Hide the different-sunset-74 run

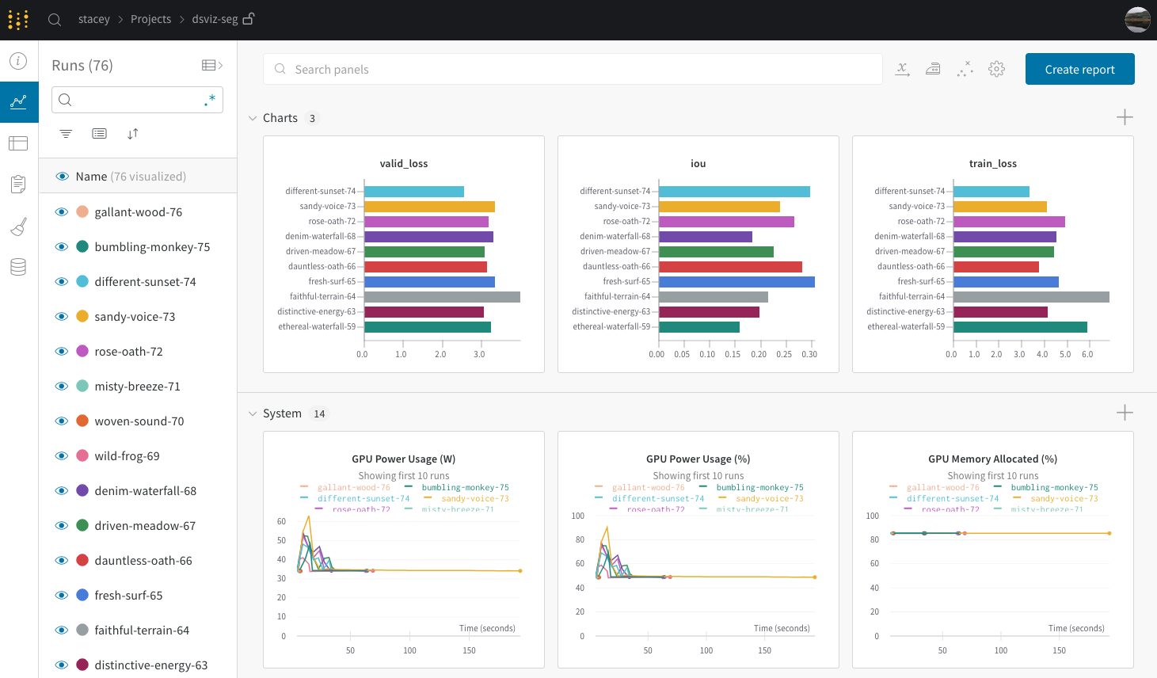(x=62, y=282)
